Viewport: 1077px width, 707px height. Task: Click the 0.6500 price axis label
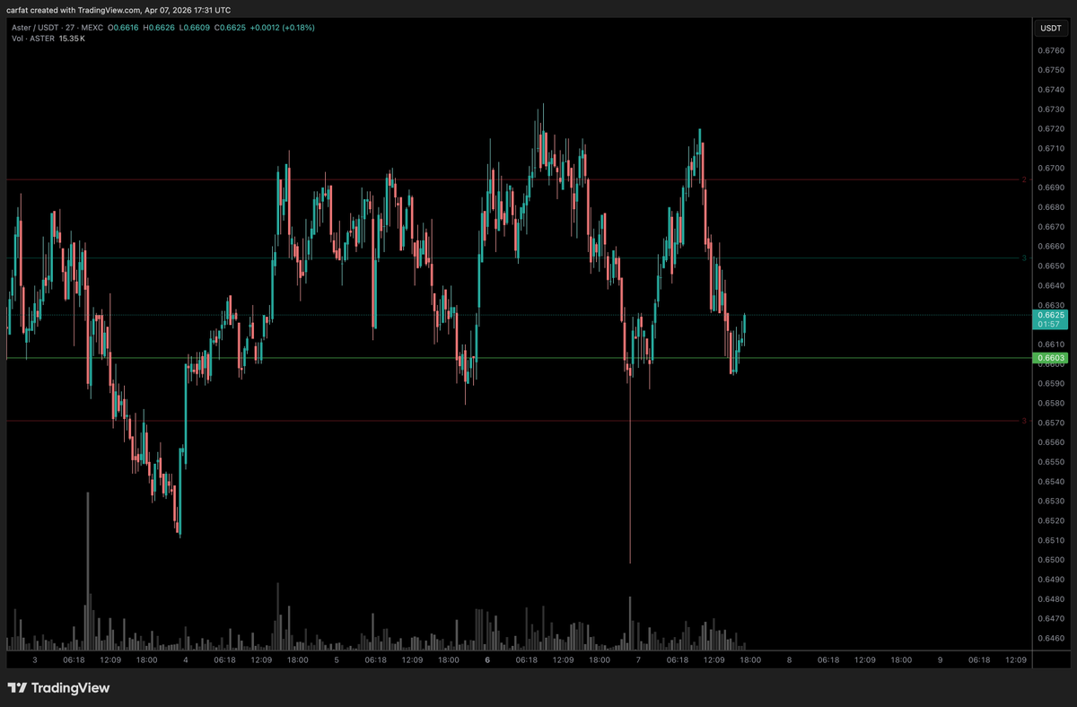tap(1051, 560)
